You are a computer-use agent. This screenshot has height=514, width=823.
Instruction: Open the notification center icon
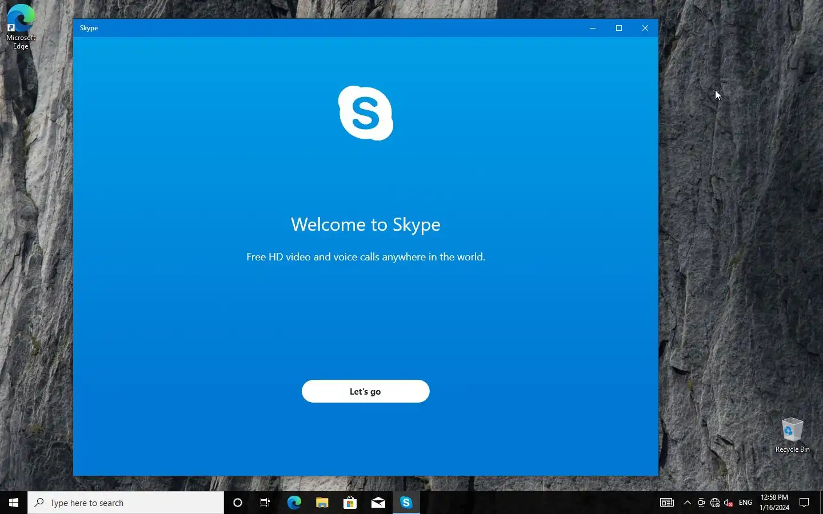click(804, 503)
